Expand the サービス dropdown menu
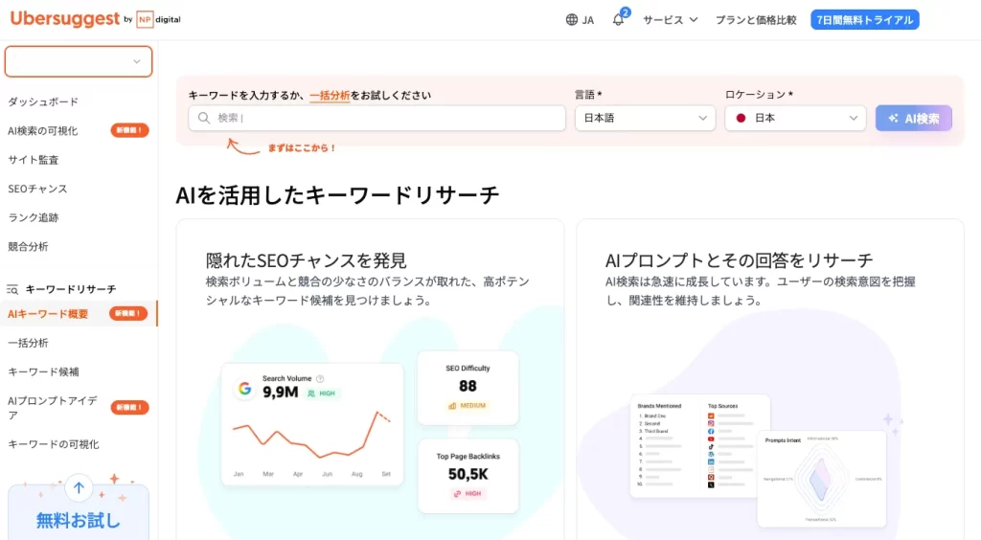 (670, 19)
